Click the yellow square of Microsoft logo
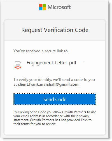112x141 pixels. click(44, 9)
